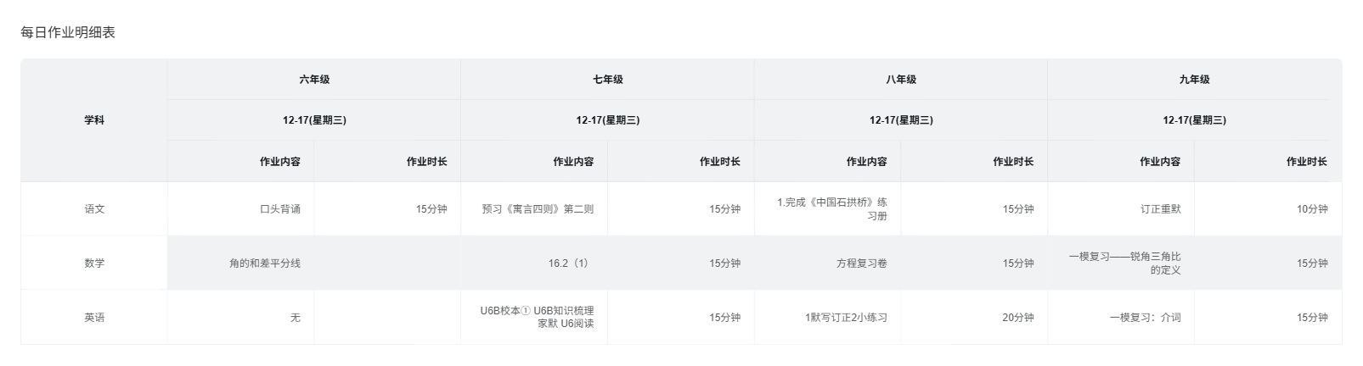1363x366 pixels.
Task: Select the 学科 column header
Action: (94, 120)
